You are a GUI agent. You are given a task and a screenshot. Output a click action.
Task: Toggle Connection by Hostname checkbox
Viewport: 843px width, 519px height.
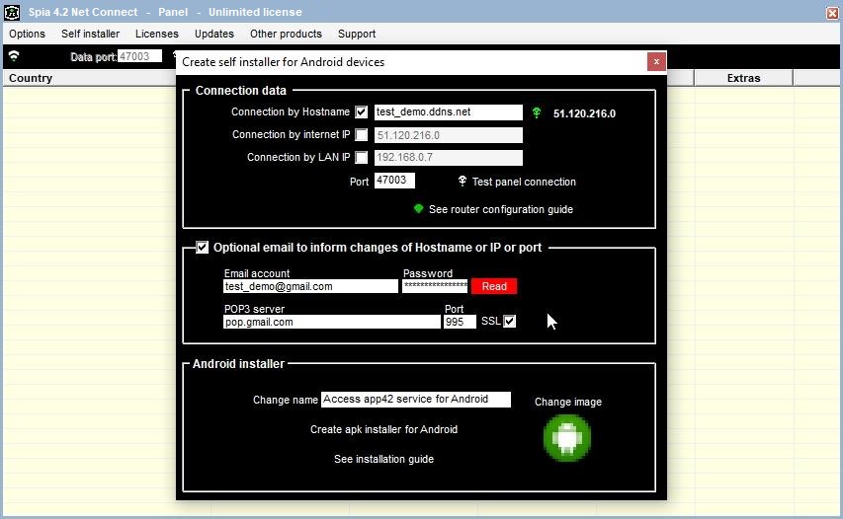tap(362, 112)
